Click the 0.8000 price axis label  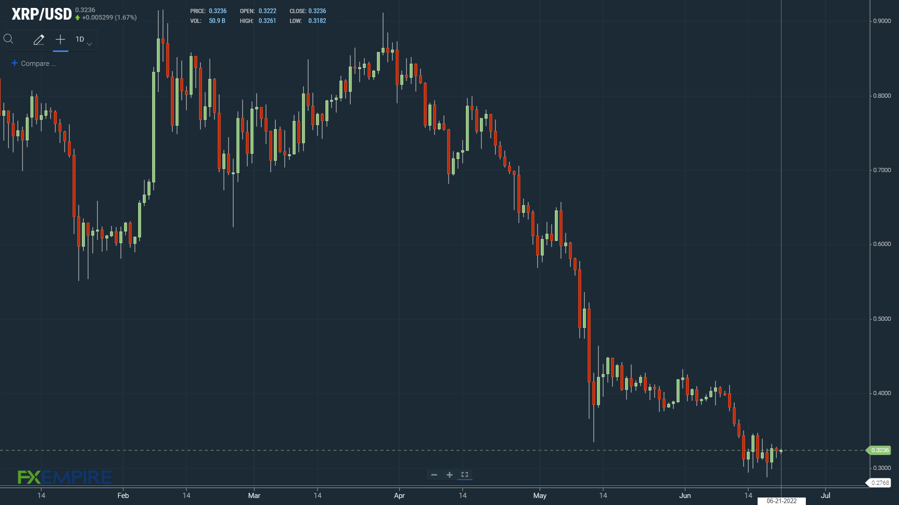(882, 96)
